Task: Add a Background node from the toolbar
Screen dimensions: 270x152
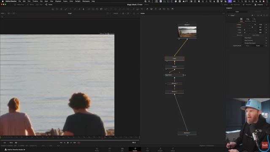Action: click(53, 9)
